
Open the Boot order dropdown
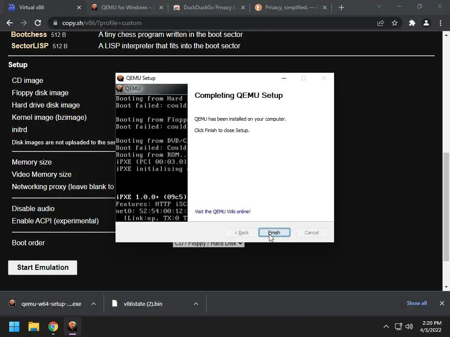pos(209,244)
